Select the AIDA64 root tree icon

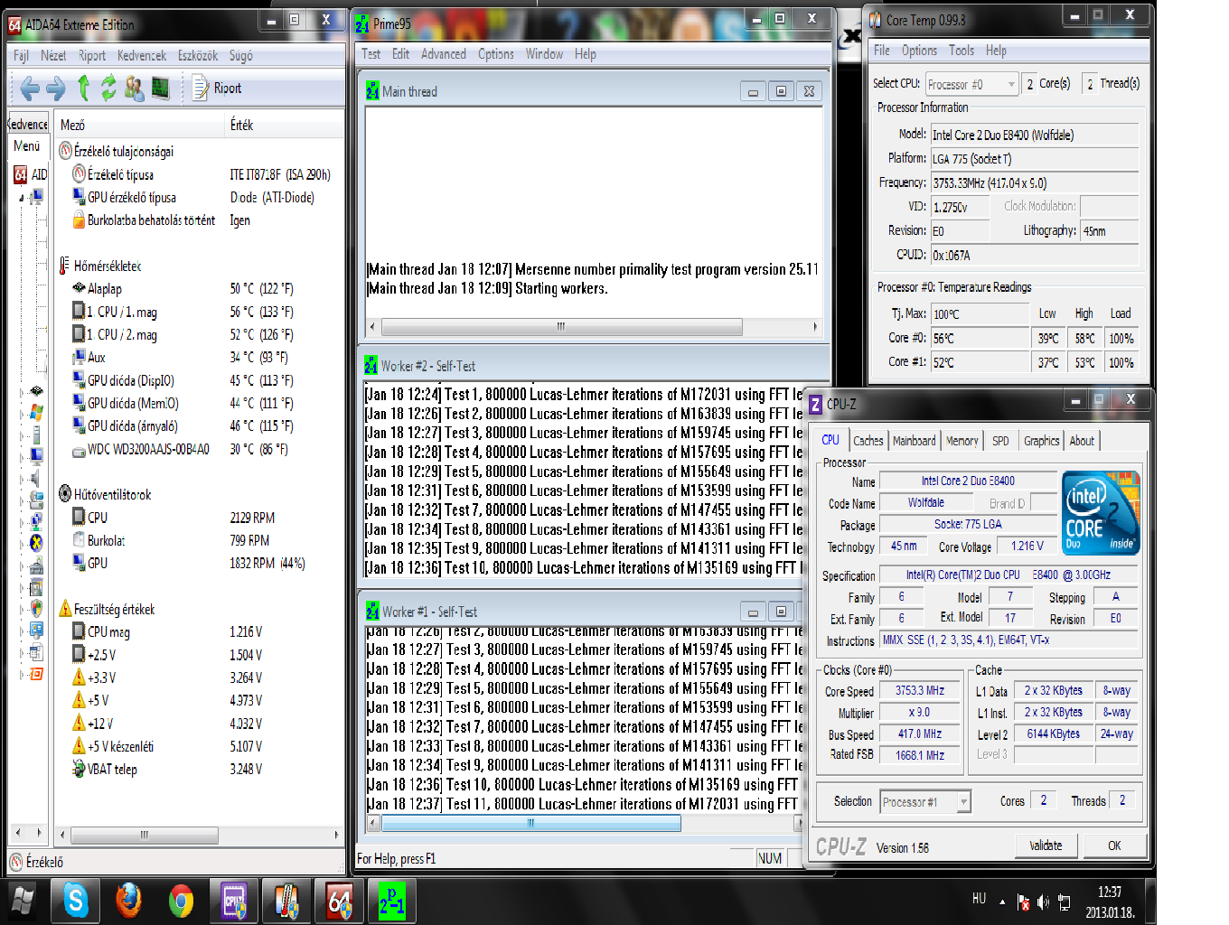pyautogui.click(x=20, y=174)
